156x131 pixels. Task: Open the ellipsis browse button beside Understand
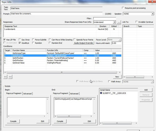point(119,22)
